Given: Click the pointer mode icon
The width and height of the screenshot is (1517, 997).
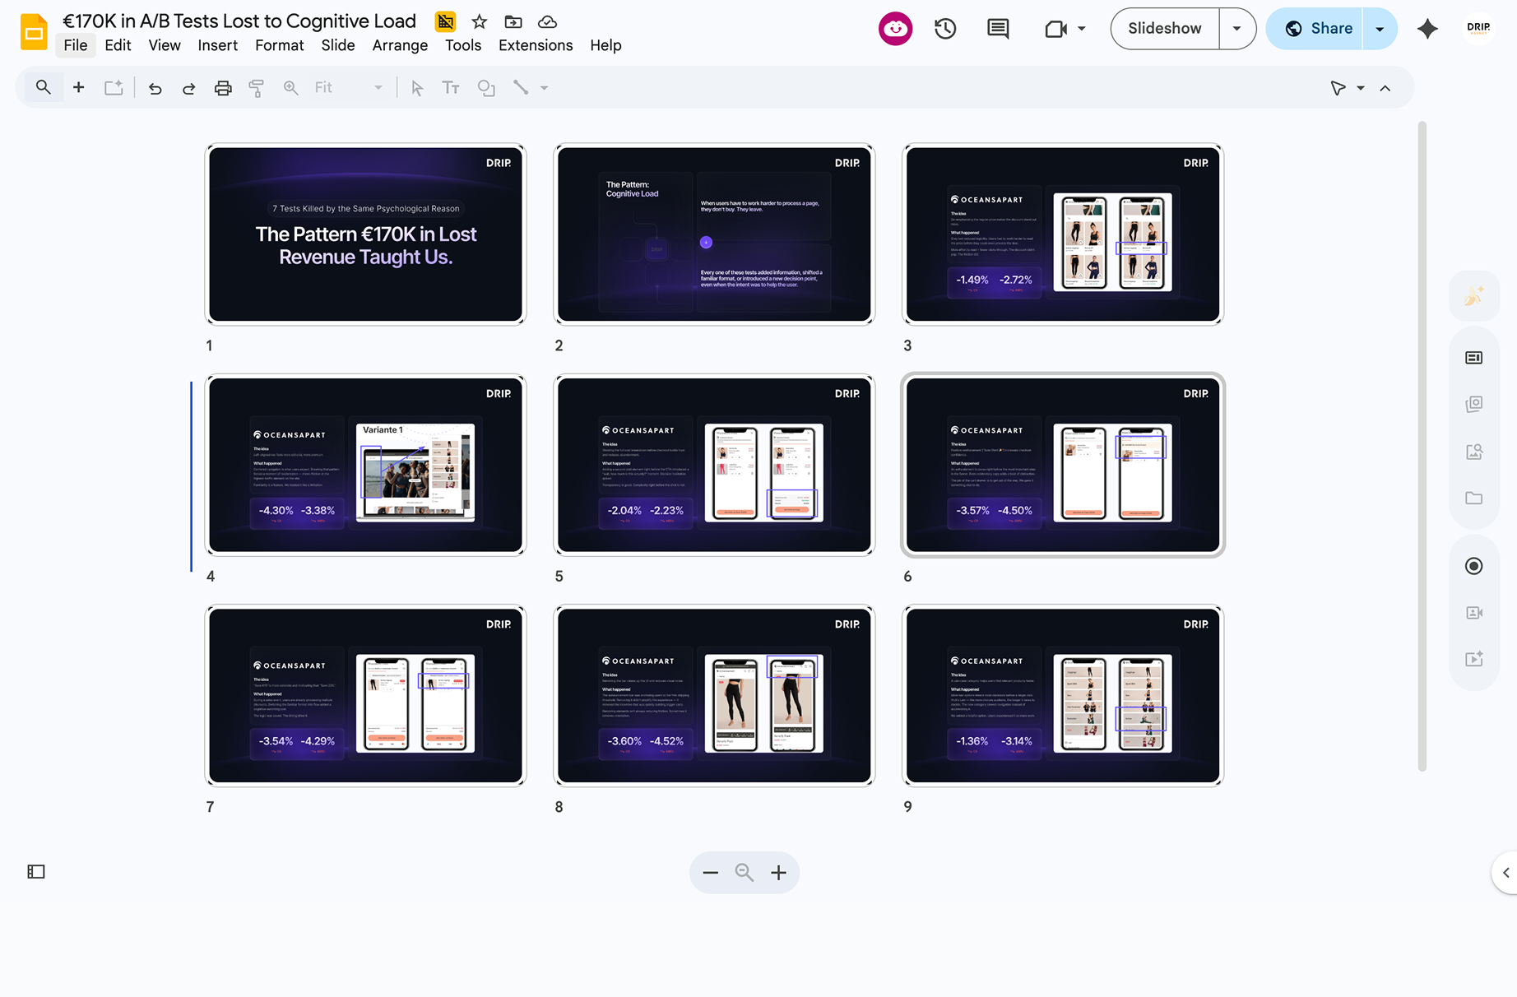Looking at the screenshot, I should [x=1338, y=88].
